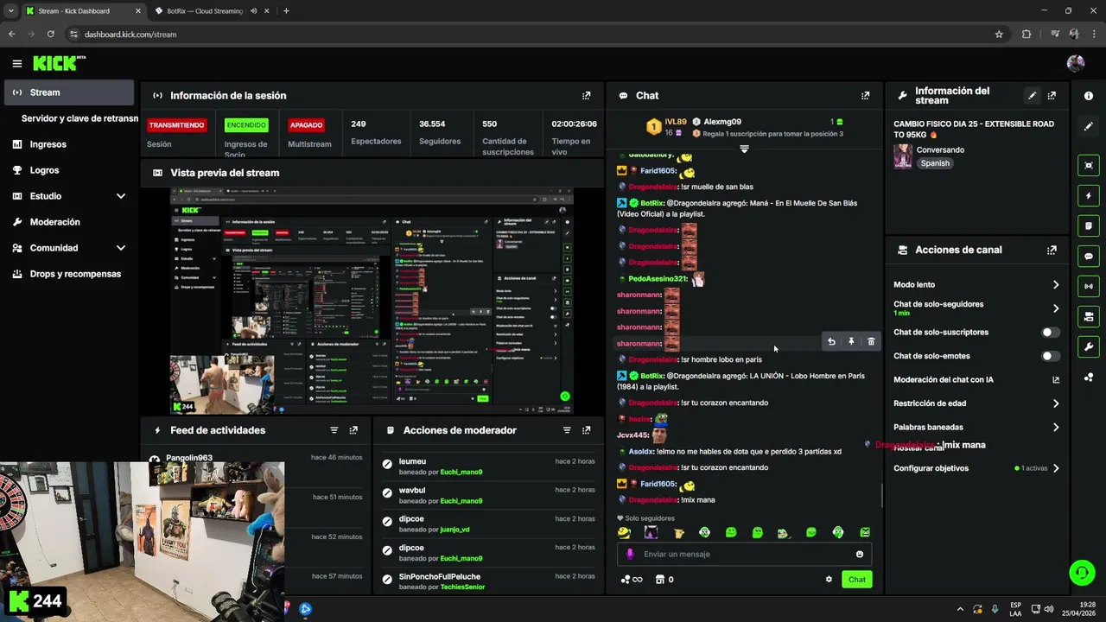Pop out the Acciones de moderador panel
Image resolution: width=1106 pixels, height=622 pixels.
coord(587,430)
